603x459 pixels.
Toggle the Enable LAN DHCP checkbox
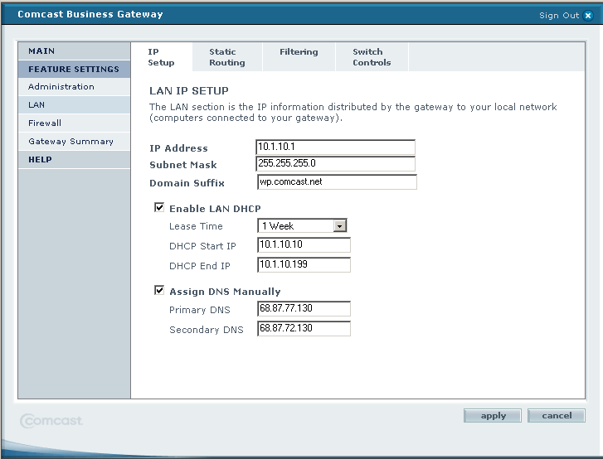click(x=159, y=207)
